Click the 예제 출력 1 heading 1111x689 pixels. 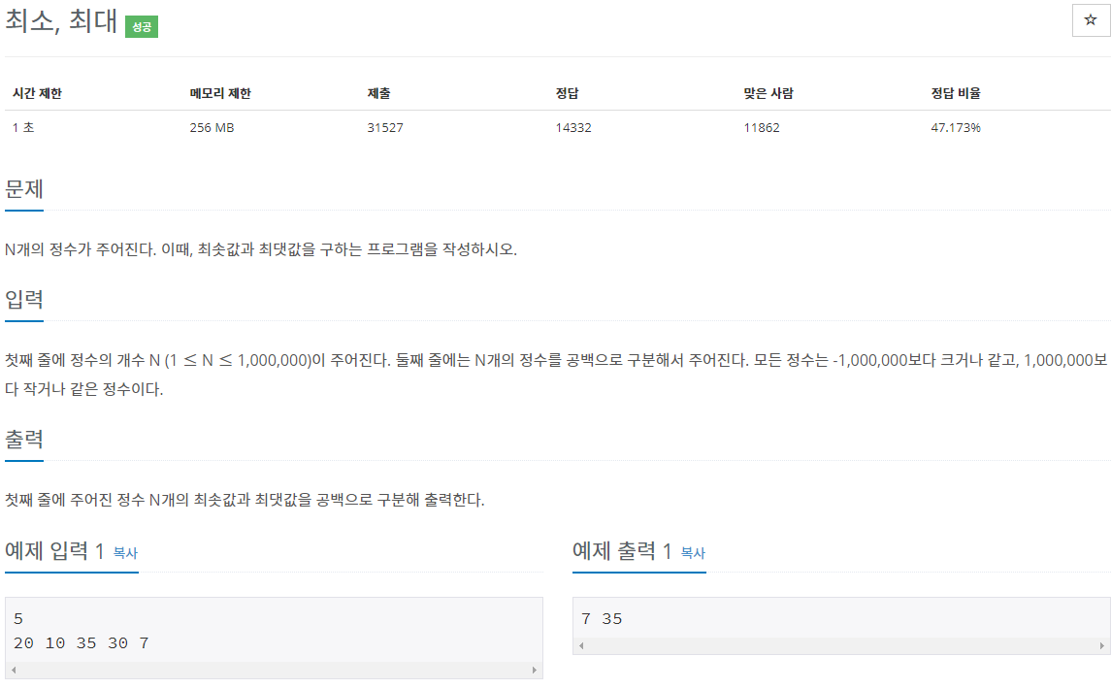coord(622,551)
